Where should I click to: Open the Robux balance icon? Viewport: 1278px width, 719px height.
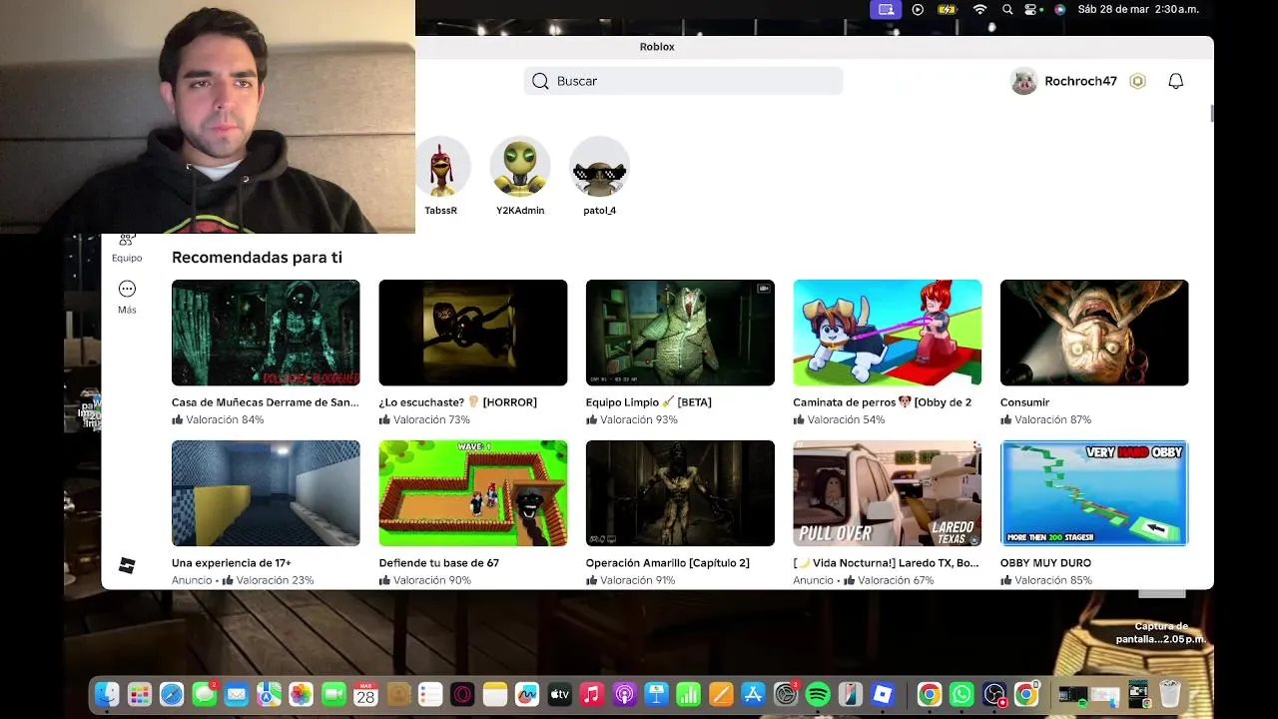(1137, 81)
